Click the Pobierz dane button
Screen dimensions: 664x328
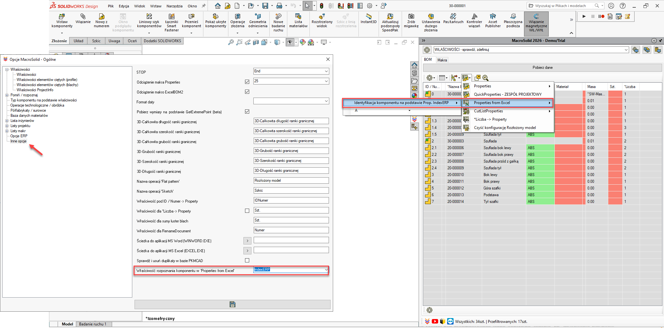(x=542, y=68)
